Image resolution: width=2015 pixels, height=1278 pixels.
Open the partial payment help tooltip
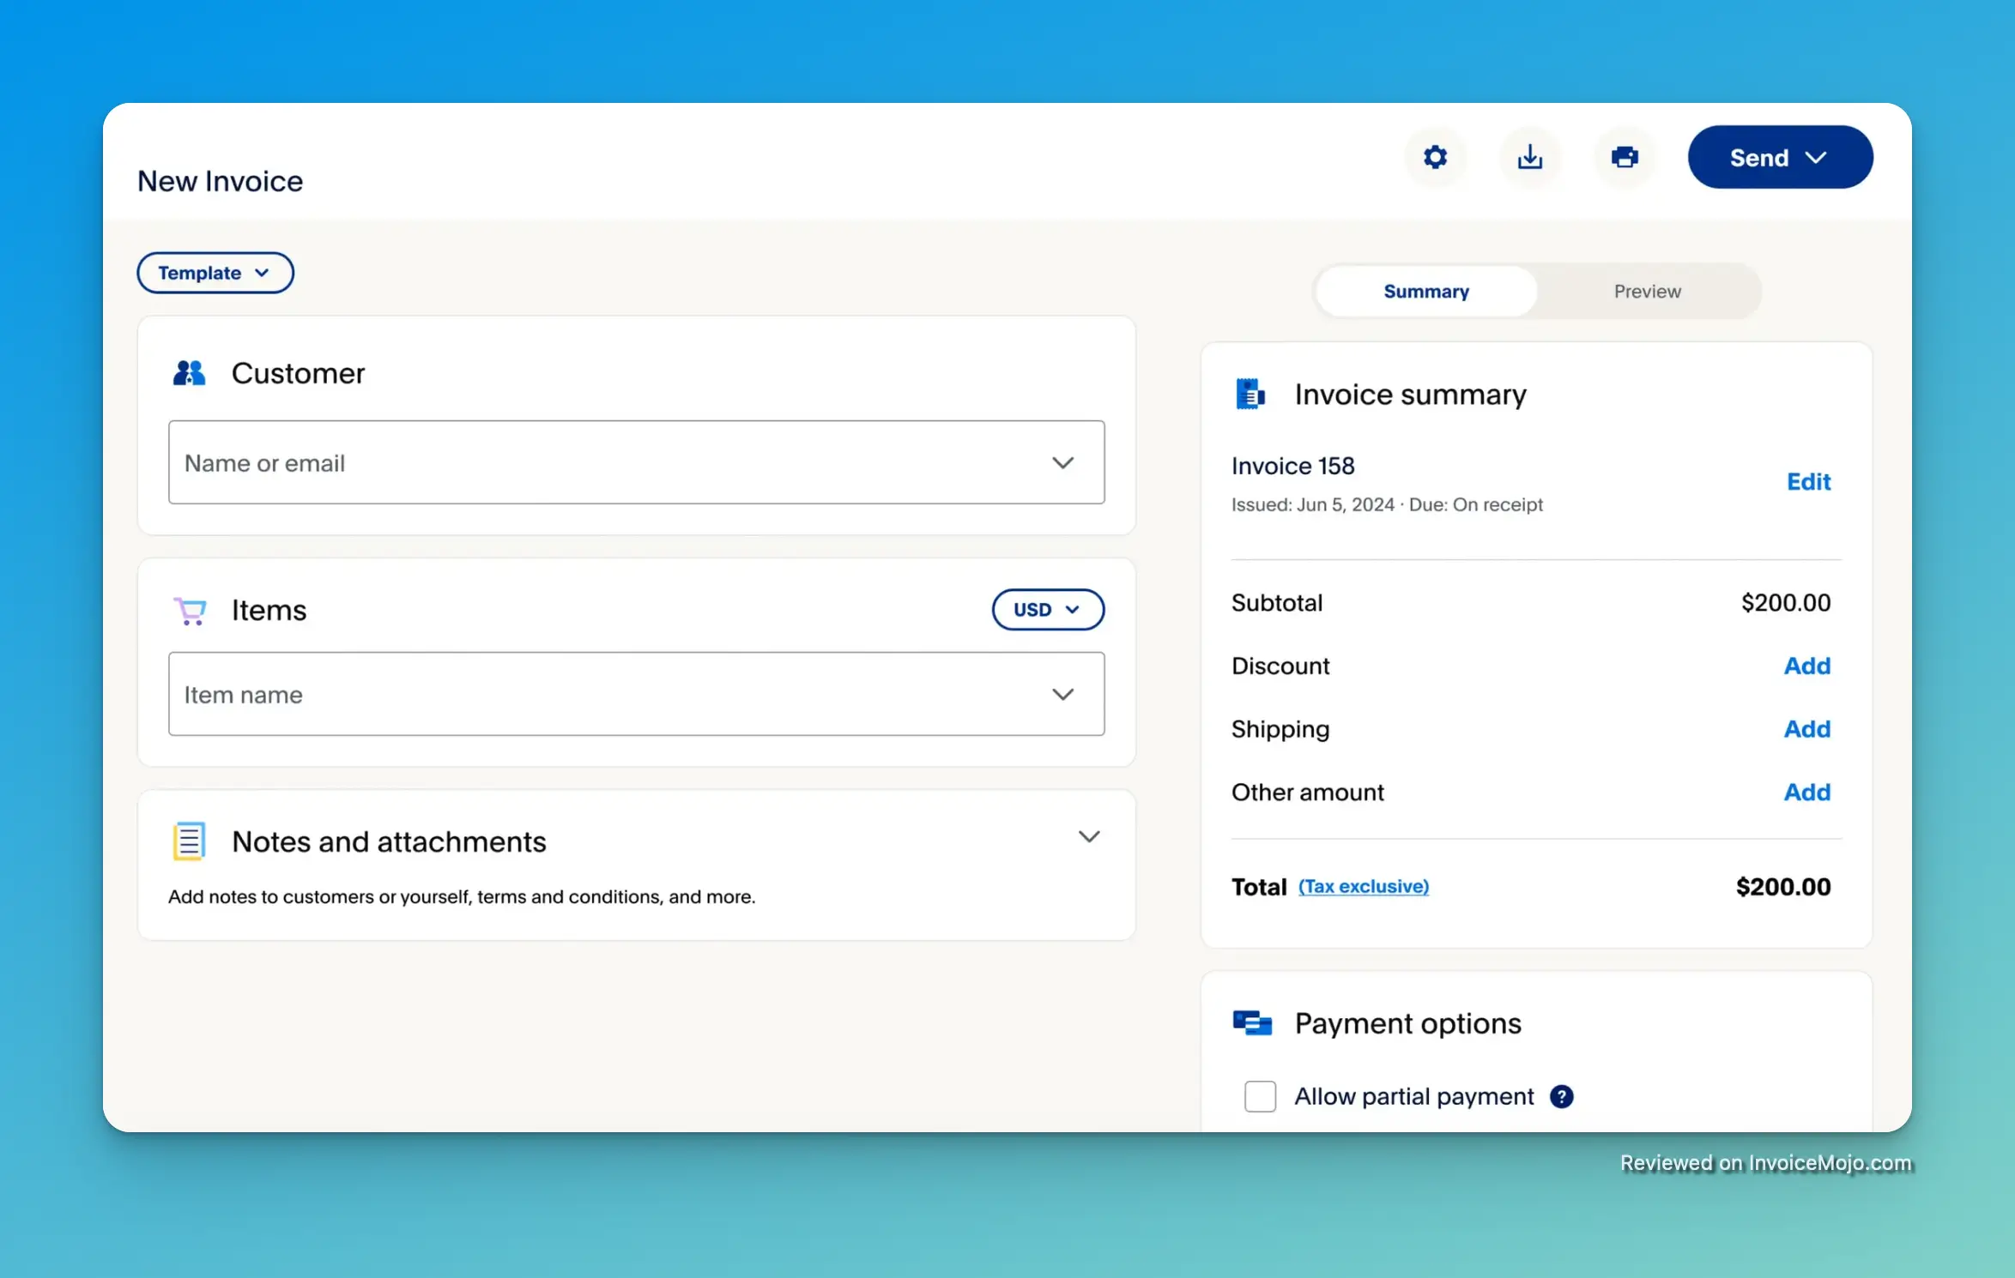1562,1095
